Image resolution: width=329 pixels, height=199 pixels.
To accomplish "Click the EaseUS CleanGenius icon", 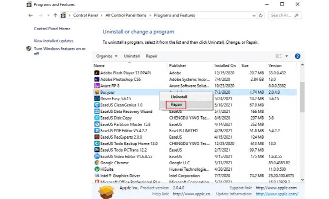I will click(97, 105).
